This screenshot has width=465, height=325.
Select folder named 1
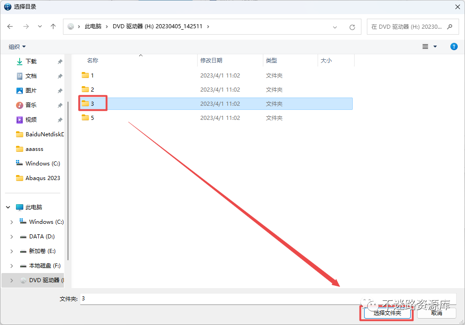coord(216,76)
